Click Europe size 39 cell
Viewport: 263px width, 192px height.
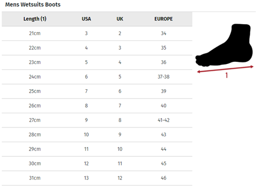(x=164, y=91)
